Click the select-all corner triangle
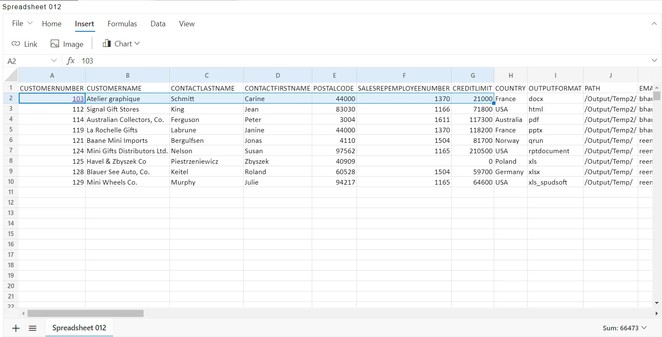The height and width of the screenshot is (337, 662). coord(11,75)
